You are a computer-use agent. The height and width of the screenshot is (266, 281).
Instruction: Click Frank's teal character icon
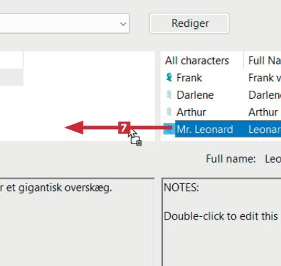point(169,77)
